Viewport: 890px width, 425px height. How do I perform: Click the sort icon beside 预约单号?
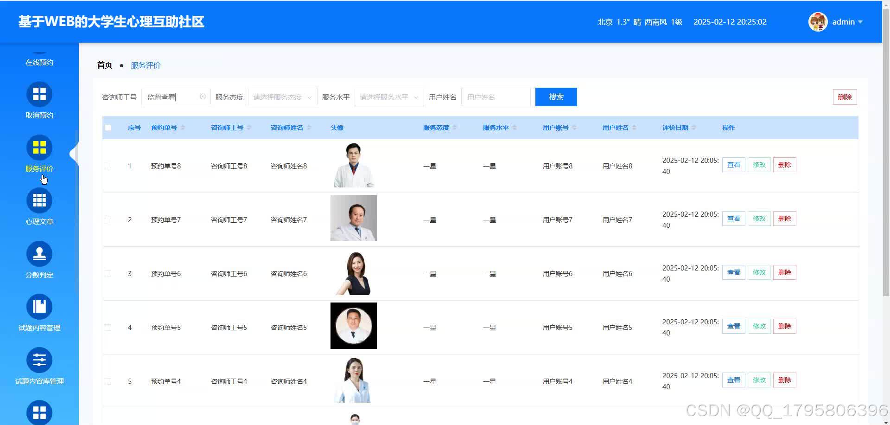[x=183, y=128]
